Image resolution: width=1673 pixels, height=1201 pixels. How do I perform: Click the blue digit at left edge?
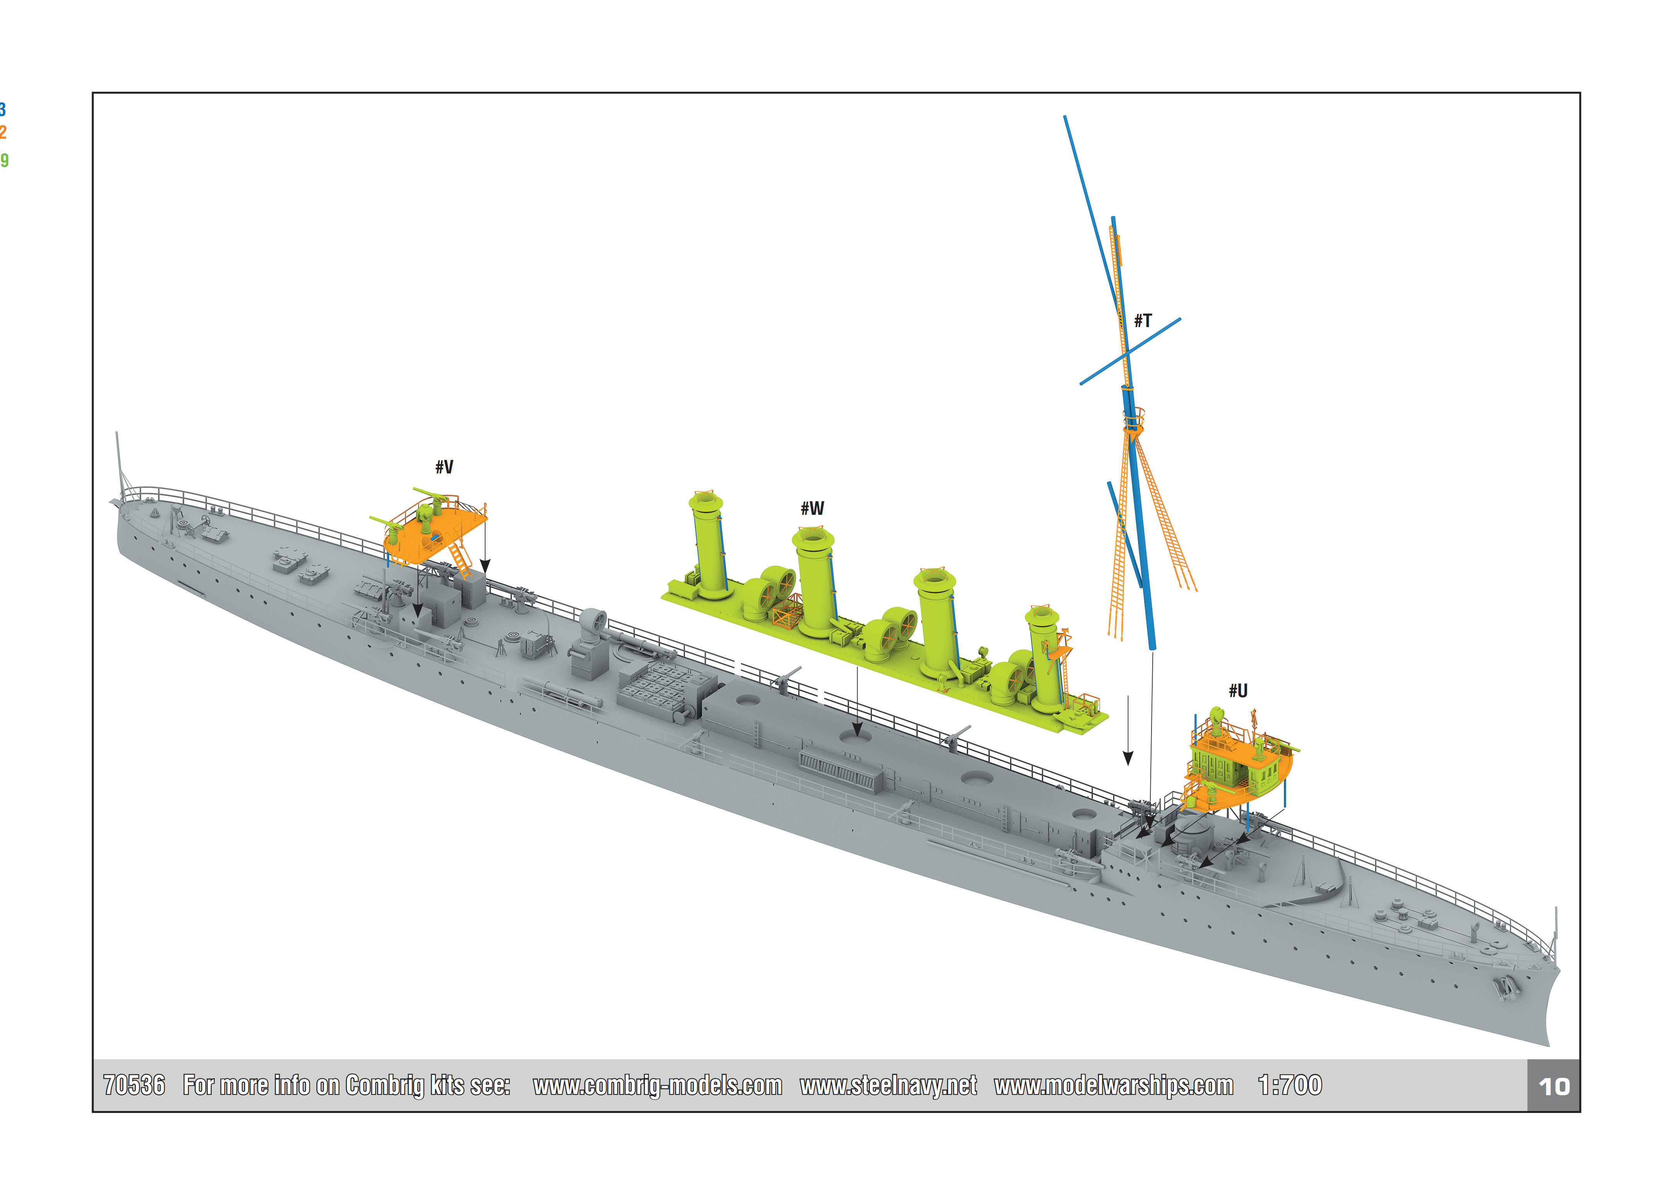coord(3,110)
